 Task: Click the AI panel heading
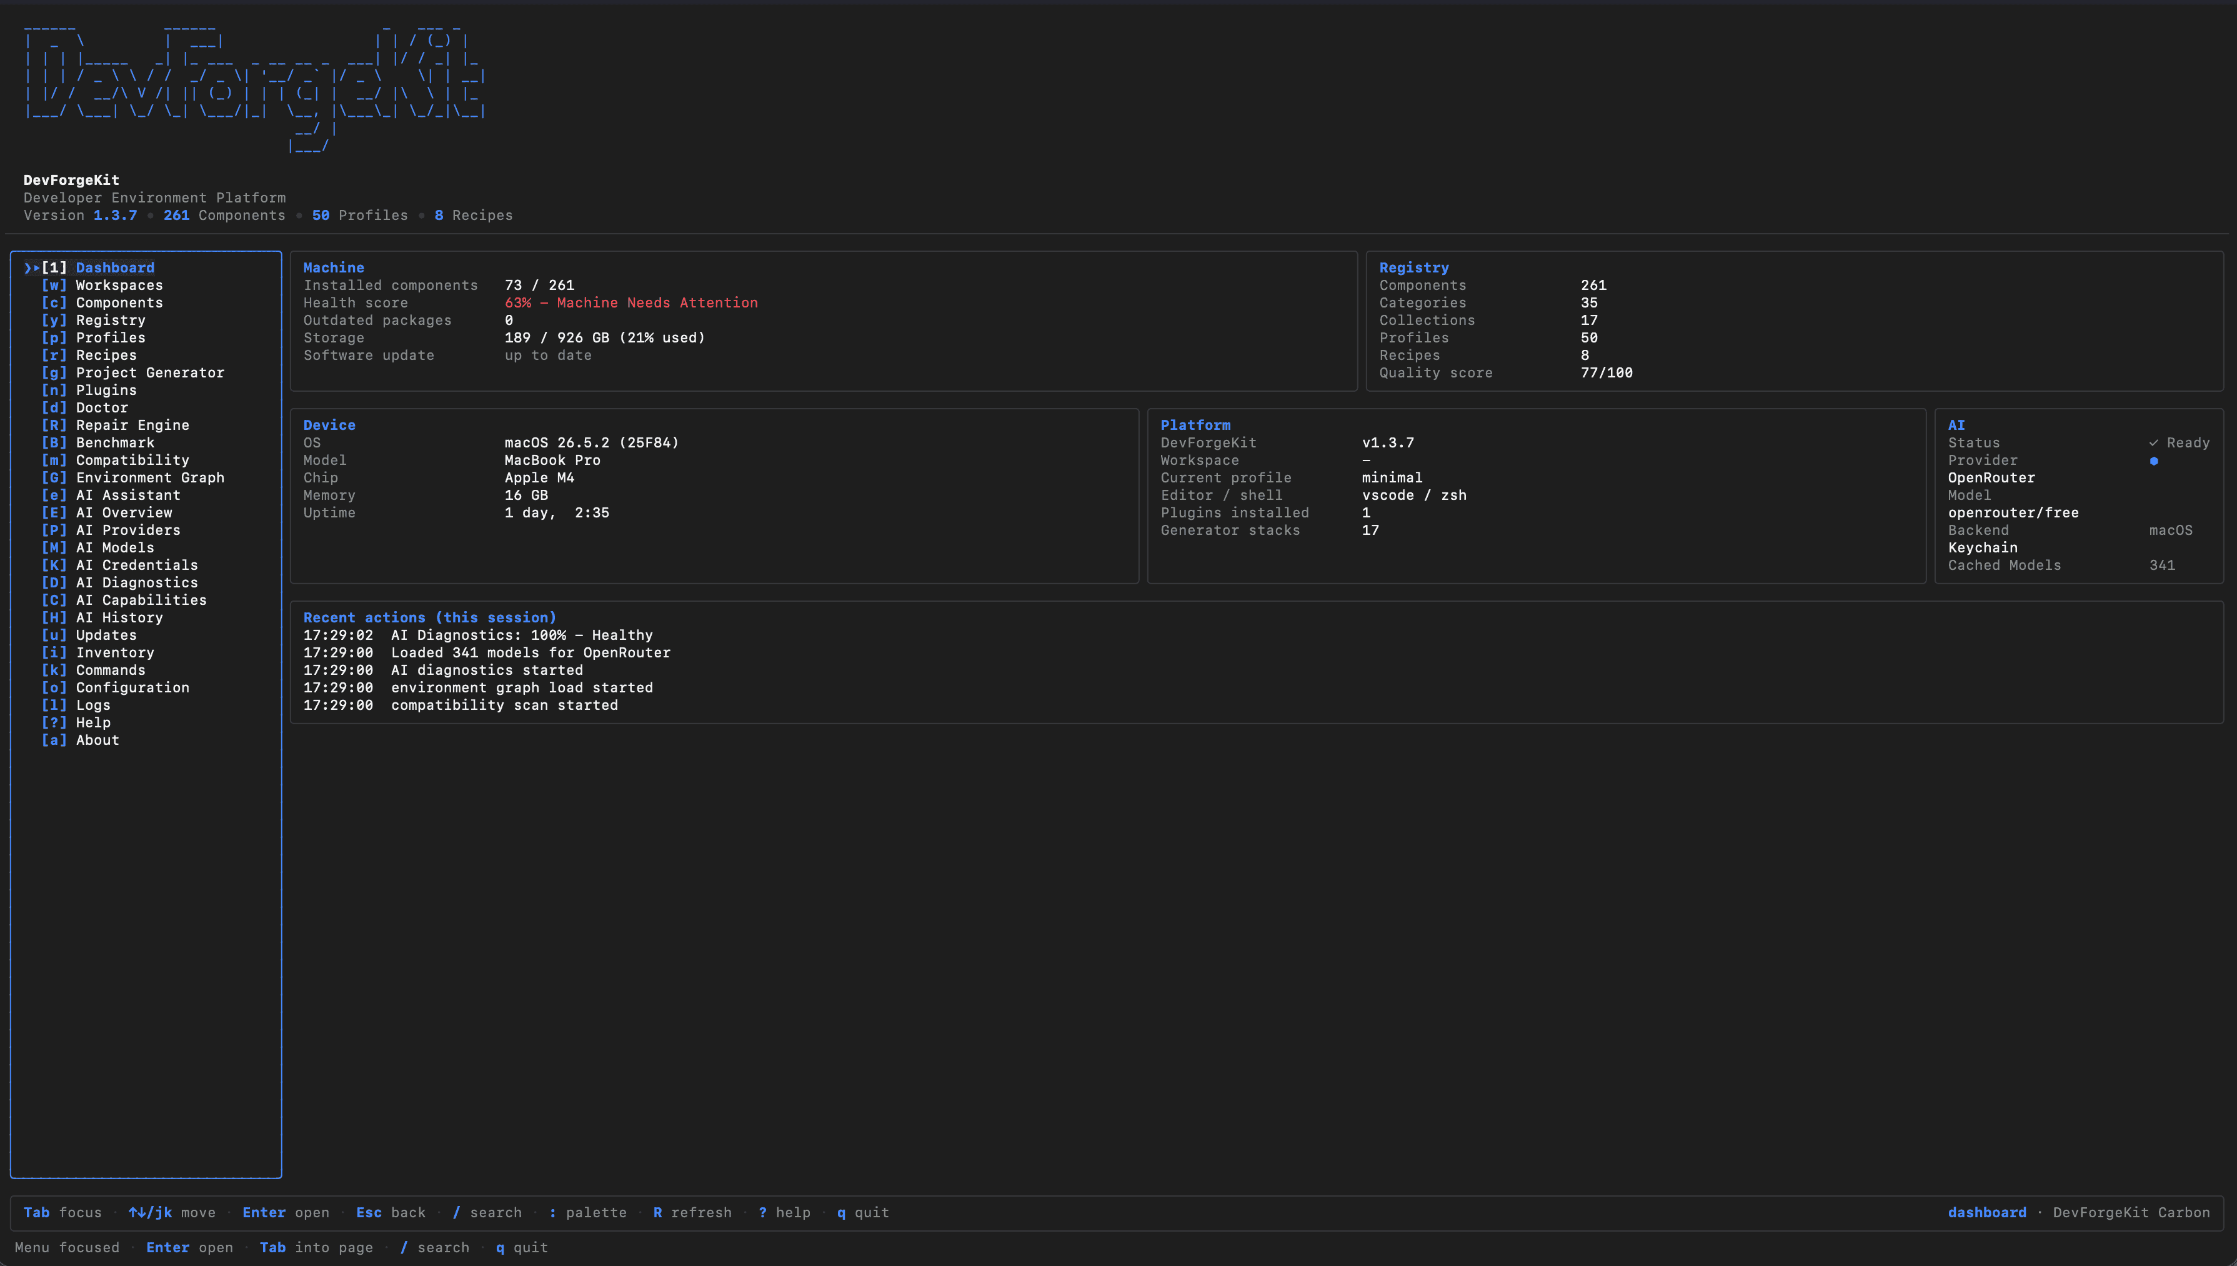pos(1956,424)
